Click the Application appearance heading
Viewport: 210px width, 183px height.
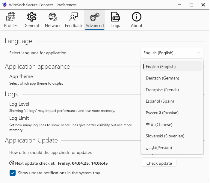[x=37, y=66]
